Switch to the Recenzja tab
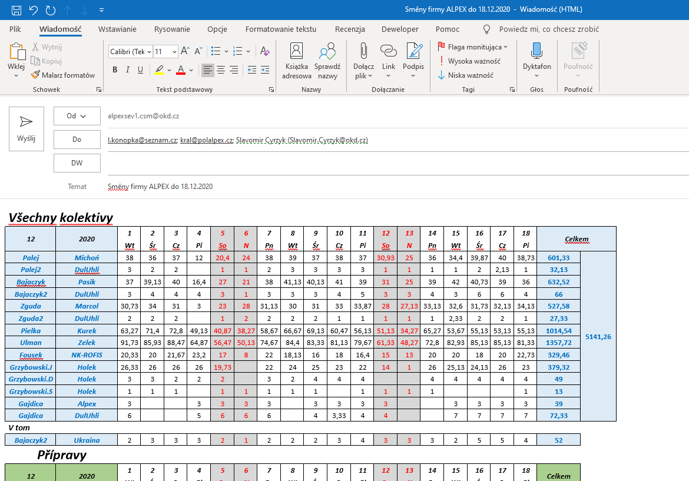The width and height of the screenshot is (689, 481). coord(350,29)
